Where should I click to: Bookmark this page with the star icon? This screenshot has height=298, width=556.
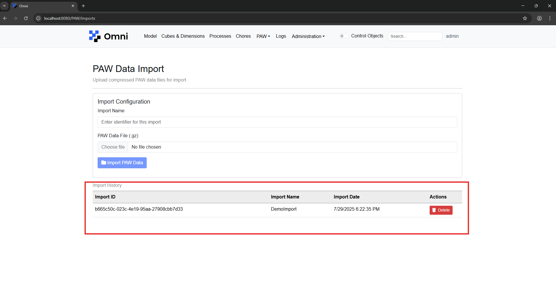(525, 18)
